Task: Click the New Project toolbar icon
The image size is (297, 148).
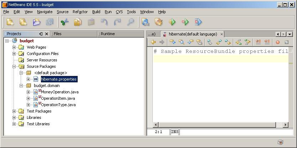Action: (x=23, y=22)
